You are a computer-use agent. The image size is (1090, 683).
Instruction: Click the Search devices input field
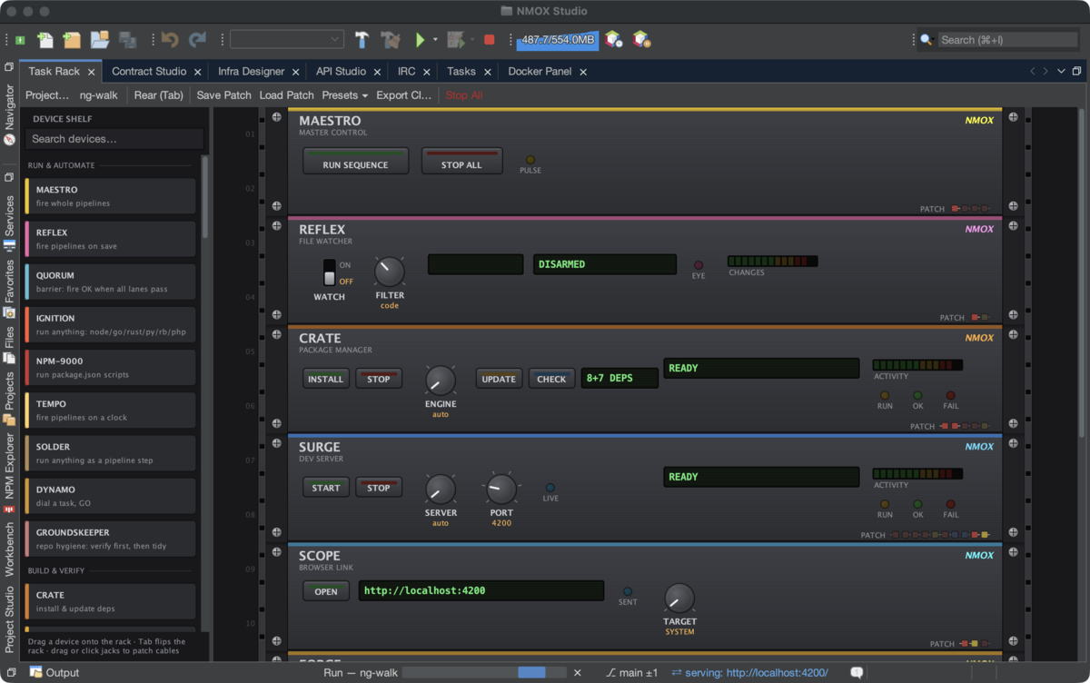[x=114, y=139]
